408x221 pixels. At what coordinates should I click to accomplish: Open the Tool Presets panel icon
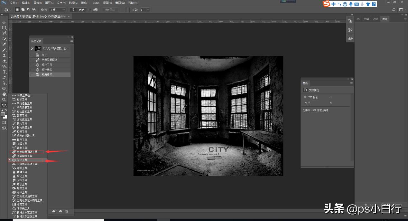tap(350, 30)
